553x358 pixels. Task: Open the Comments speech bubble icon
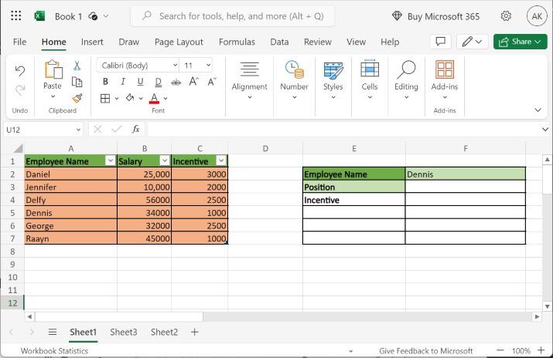click(440, 42)
